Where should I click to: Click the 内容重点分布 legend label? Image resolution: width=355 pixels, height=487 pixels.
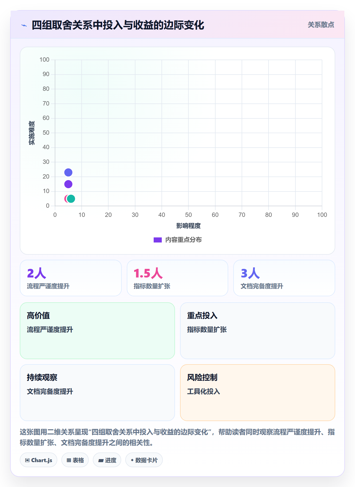point(183,240)
